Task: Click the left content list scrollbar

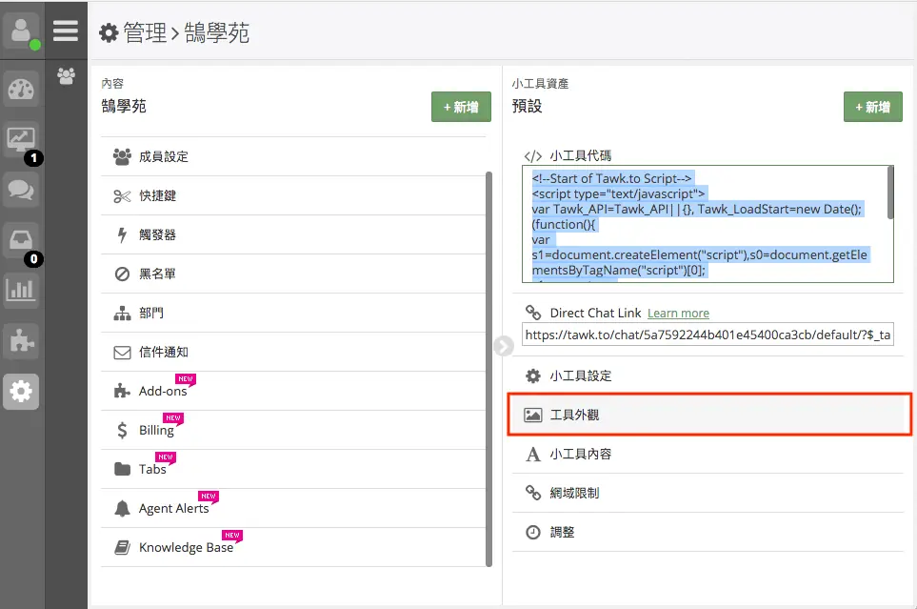Action: point(488,369)
